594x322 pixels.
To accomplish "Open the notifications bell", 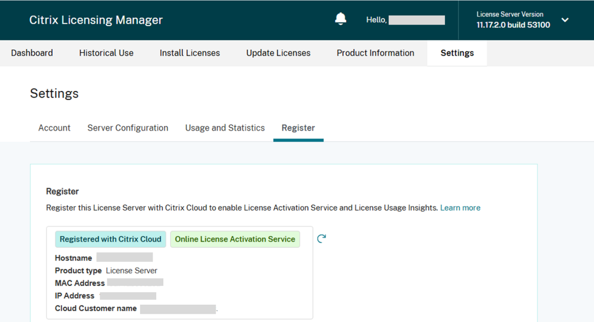I will click(x=340, y=19).
